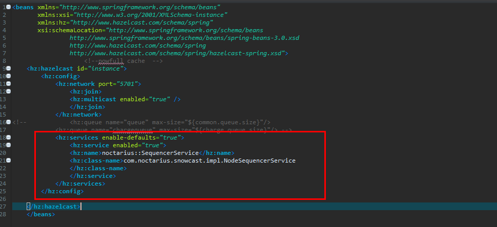Click the closing </hz:services> tag
497x227 pixels.
80,184
